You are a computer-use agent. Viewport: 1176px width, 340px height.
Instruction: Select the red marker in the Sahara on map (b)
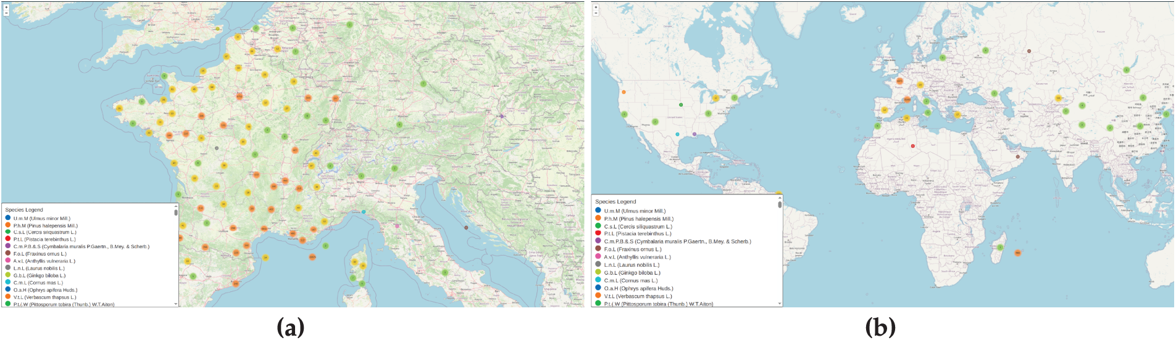click(913, 146)
